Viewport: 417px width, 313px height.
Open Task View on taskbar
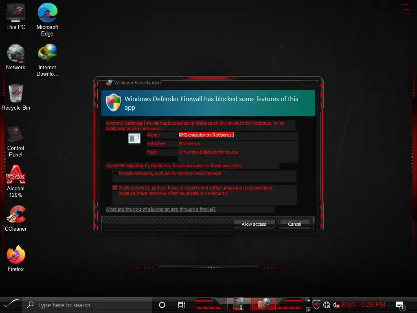pyautogui.click(x=181, y=305)
